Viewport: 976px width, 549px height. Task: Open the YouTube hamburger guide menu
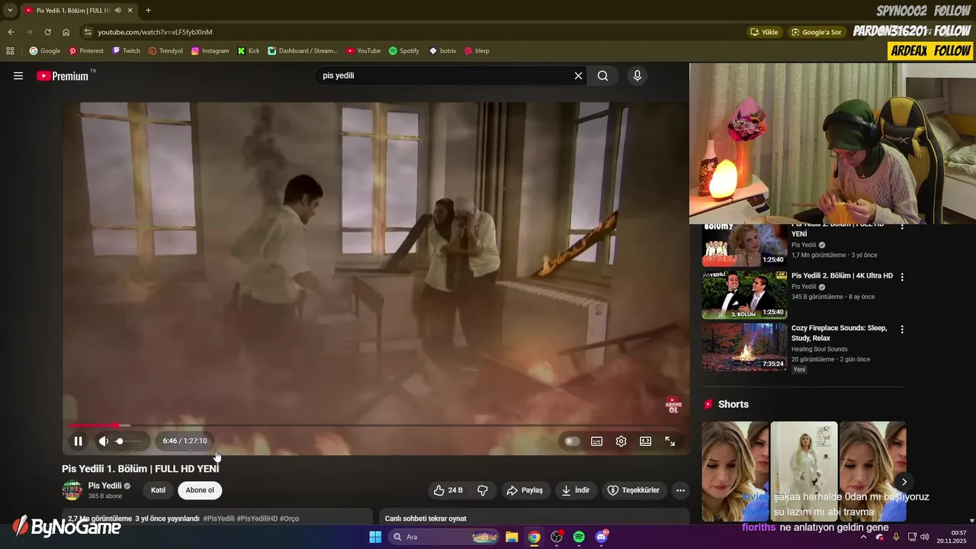click(18, 75)
